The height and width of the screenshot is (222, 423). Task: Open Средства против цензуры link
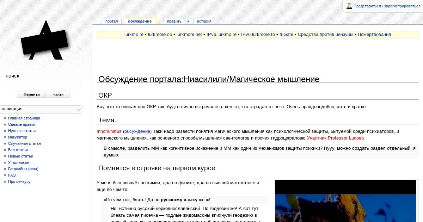[x=325, y=35]
